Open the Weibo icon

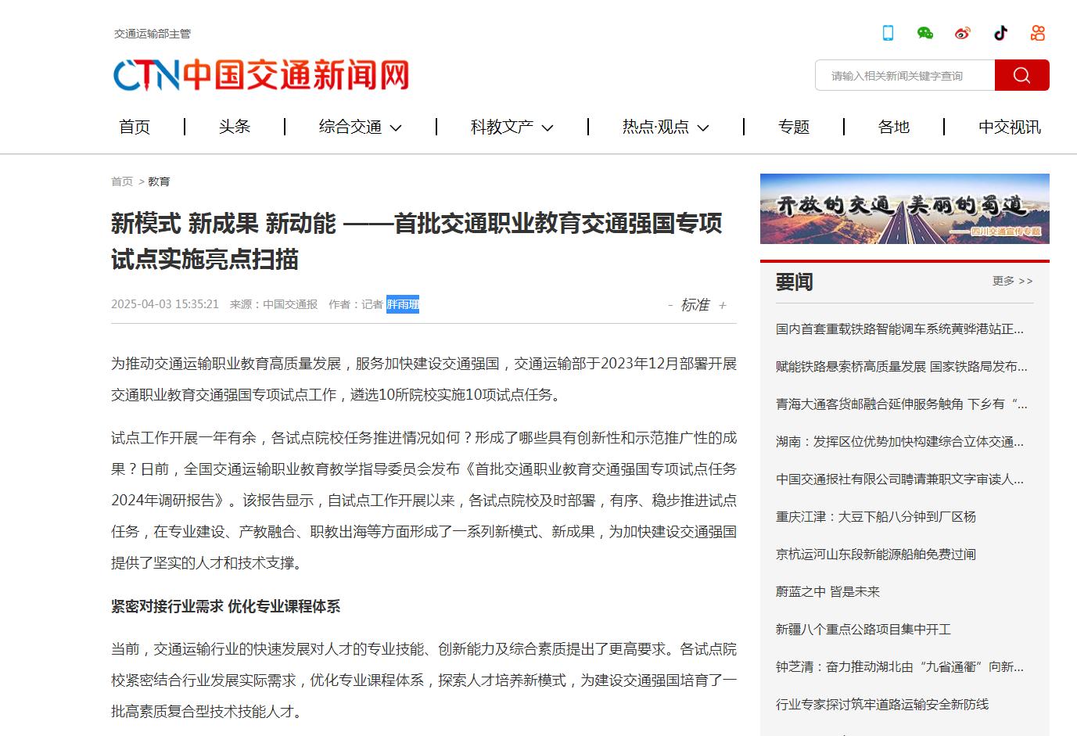point(963,33)
